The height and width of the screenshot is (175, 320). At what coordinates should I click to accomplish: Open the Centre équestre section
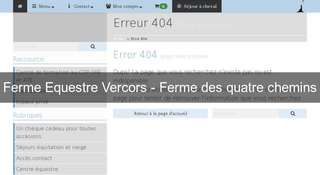pos(60,169)
